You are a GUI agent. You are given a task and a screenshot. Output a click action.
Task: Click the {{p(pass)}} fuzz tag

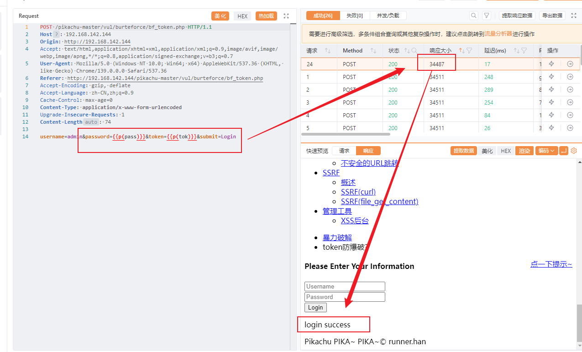pyautogui.click(x=129, y=137)
